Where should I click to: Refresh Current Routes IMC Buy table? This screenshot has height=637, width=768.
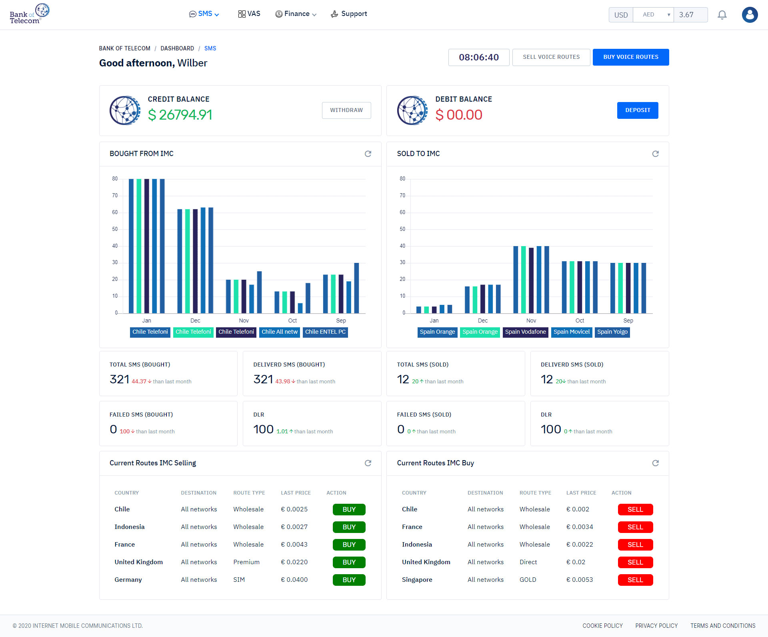click(655, 463)
